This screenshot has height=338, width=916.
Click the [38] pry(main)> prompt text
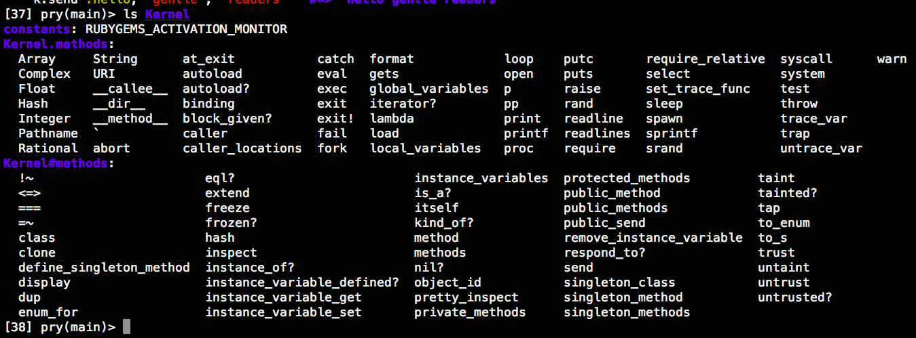[x=60, y=327]
